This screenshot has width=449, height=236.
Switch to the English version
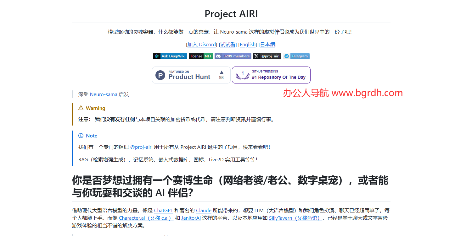click(248, 45)
